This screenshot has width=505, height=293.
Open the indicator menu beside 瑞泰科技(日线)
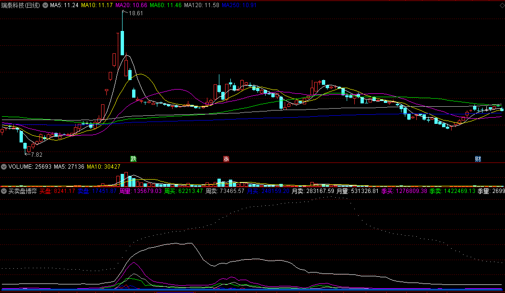pyautogui.click(x=45, y=5)
